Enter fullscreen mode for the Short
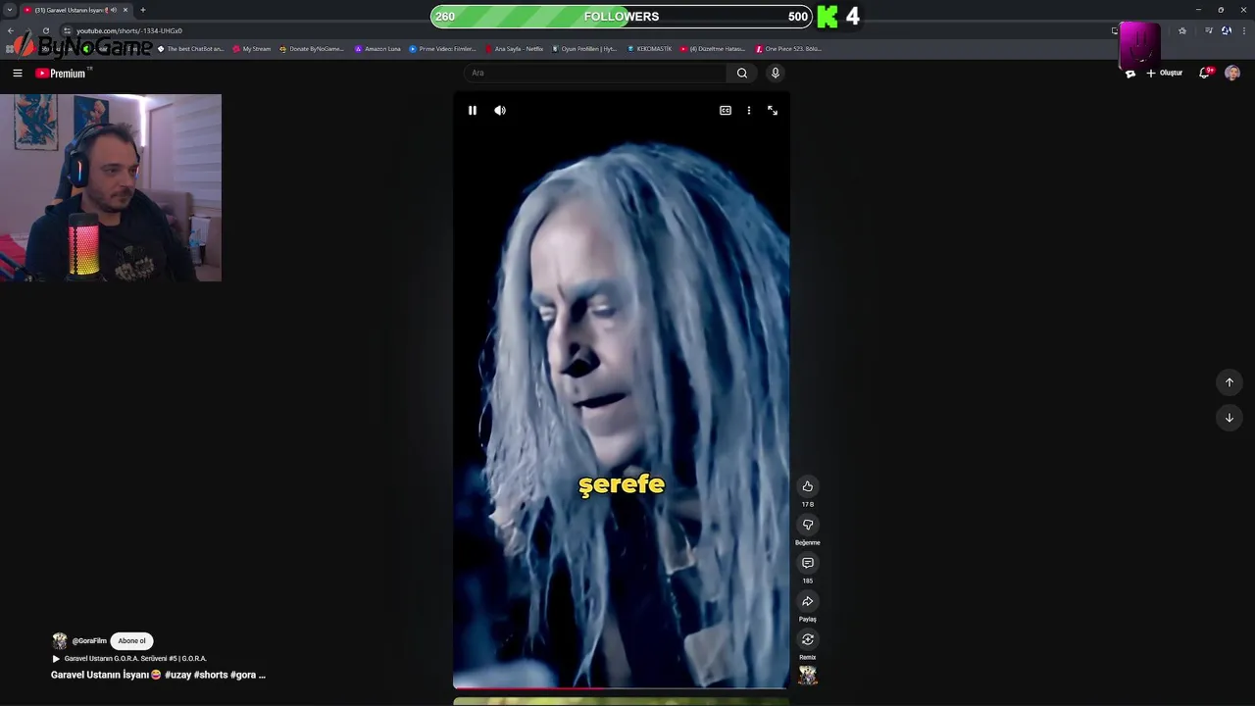The image size is (1255, 706). (773, 111)
